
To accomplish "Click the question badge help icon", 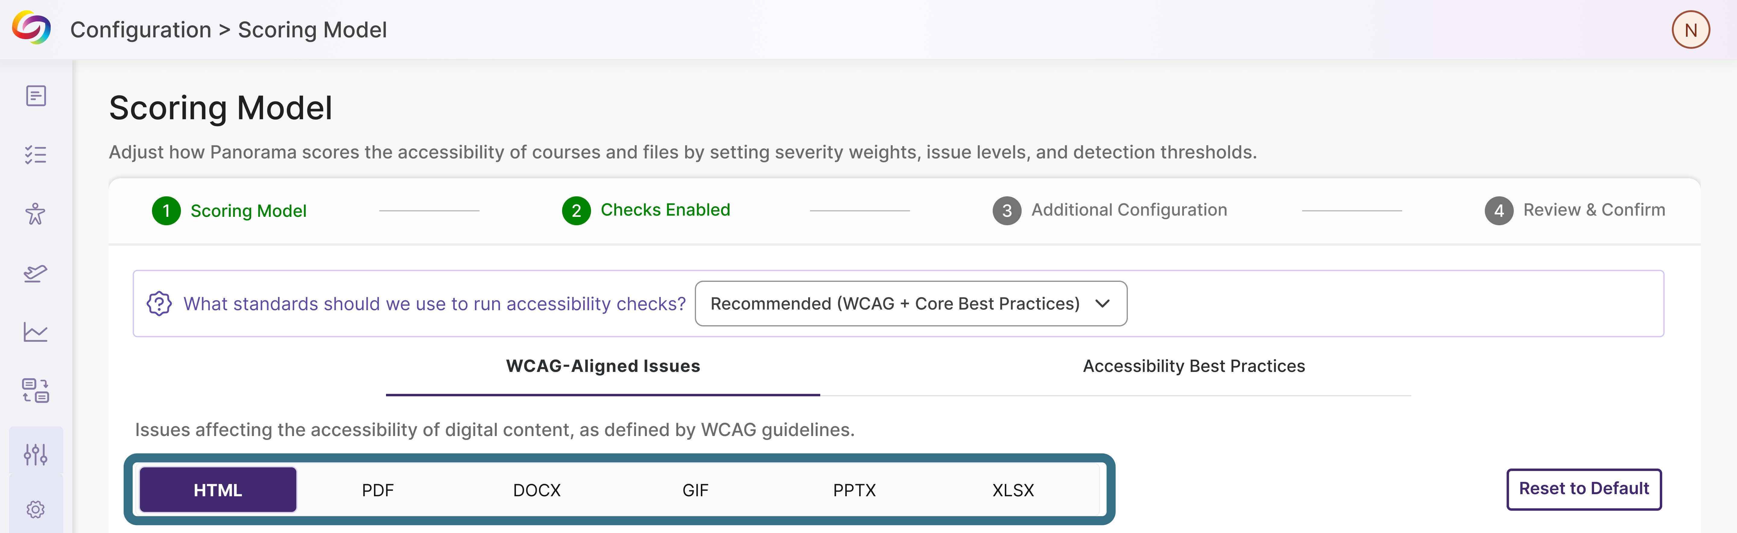I will click(x=159, y=304).
